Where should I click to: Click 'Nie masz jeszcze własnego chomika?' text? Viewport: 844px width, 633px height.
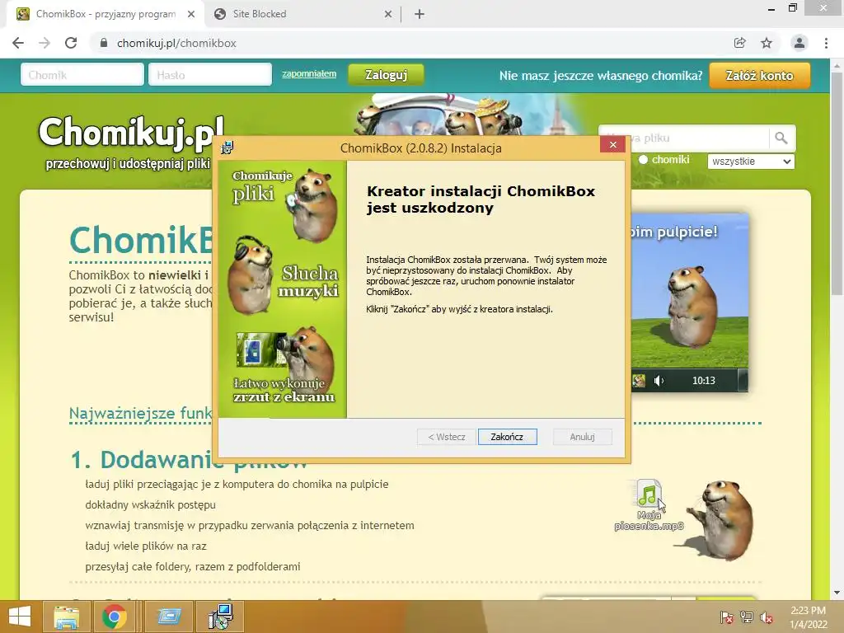point(601,75)
